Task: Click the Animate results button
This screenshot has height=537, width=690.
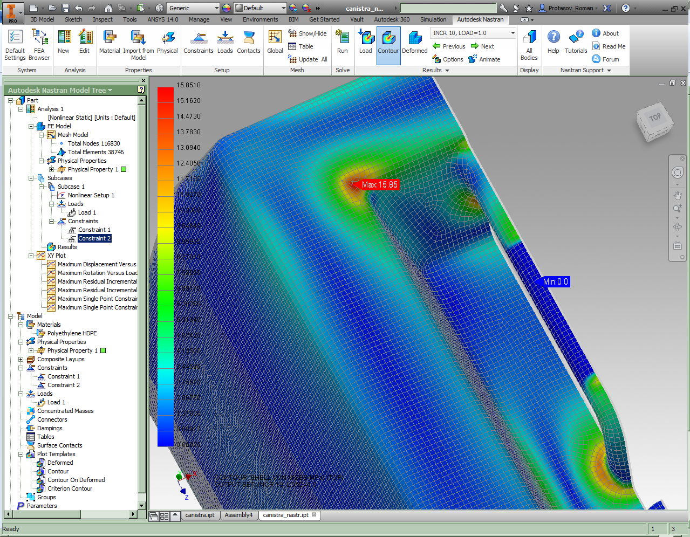Action: click(x=484, y=59)
